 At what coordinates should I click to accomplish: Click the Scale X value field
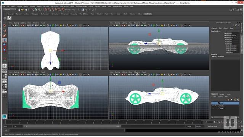click(235, 46)
